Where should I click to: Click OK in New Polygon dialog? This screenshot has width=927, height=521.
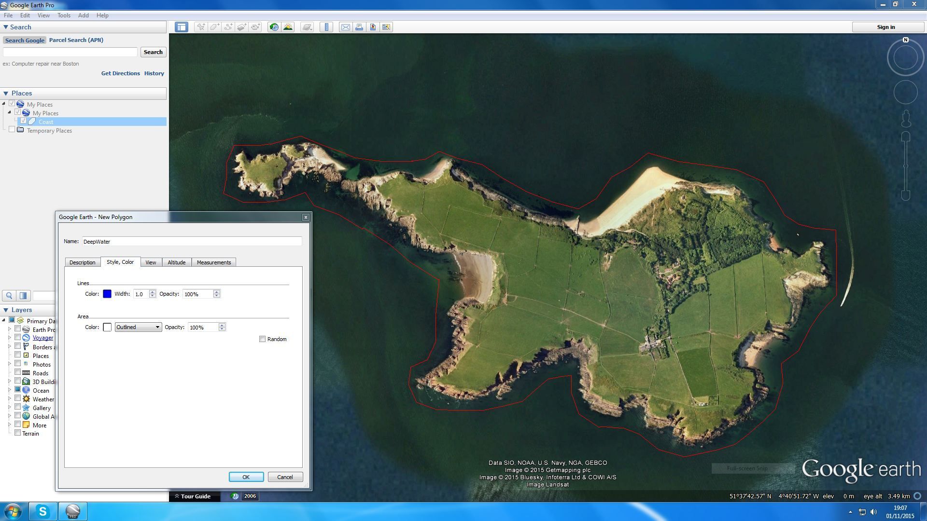(x=246, y=477)
